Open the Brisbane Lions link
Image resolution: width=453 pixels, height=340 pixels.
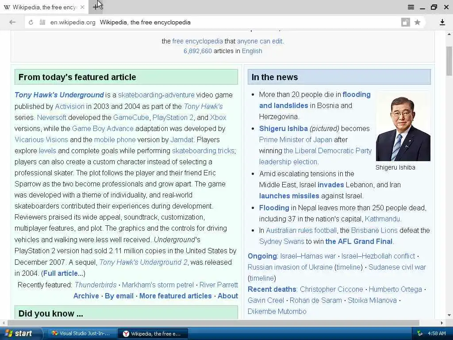(x=374, y=230)
